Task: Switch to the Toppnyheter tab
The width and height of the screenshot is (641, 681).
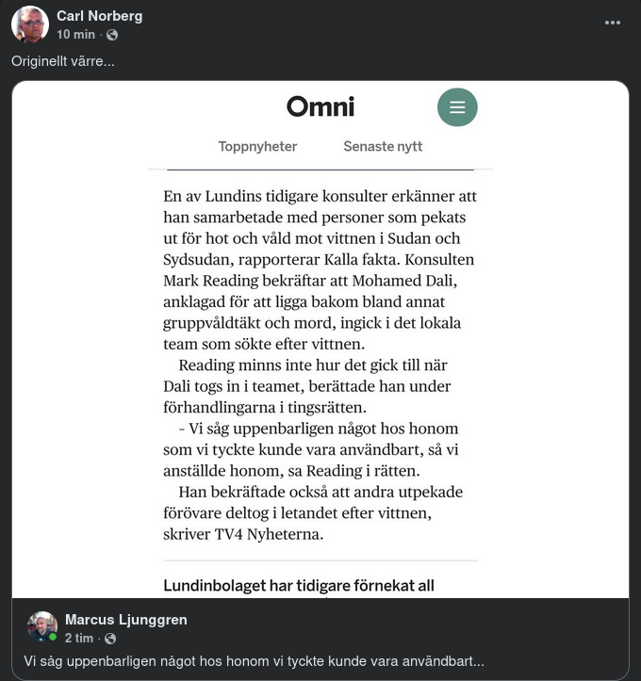Action: tap(257, 146)
